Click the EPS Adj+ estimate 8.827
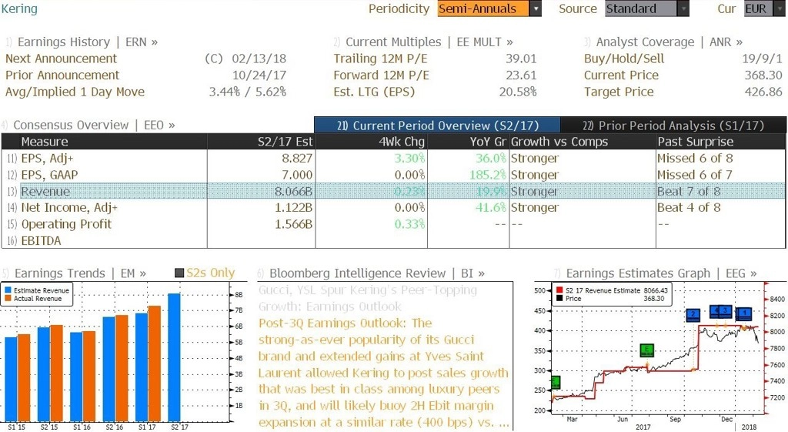 [x=296, y=158]
